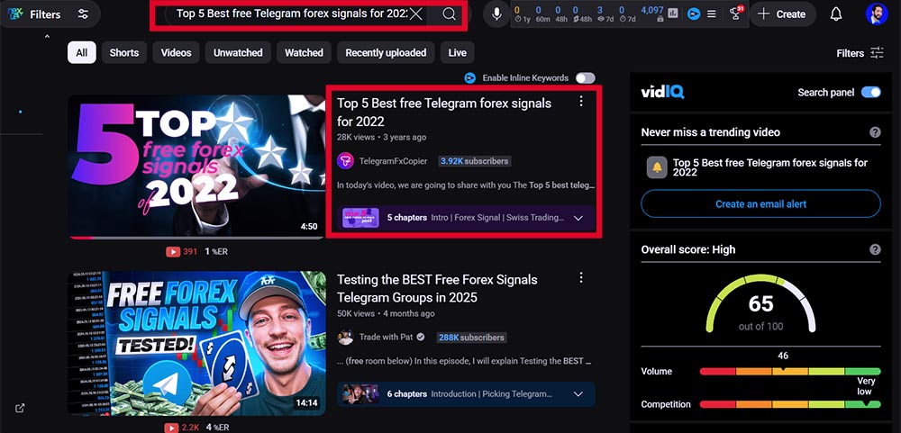The width and height of the screenshot is (901, 433).
Task: Click help icon beside Overall score
Action: 875,249
